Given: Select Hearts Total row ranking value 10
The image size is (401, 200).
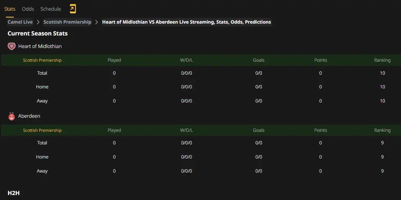Looking at the screenshot, I should (382, 73).
